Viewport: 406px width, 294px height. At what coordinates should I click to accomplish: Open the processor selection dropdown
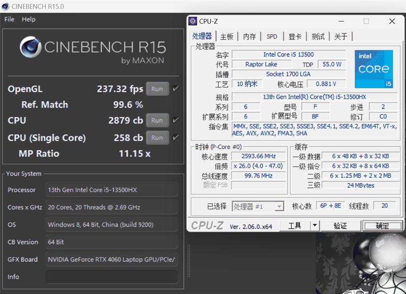pyautogui.click(x=258, y=206)
